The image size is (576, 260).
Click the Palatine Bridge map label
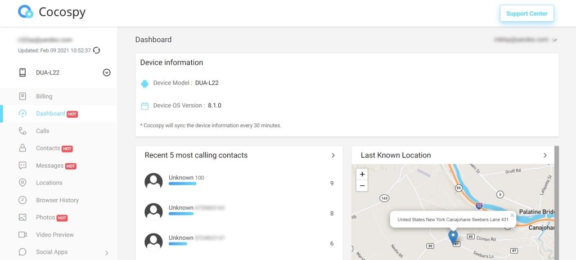pyautogui.click(x=537, y=212)
